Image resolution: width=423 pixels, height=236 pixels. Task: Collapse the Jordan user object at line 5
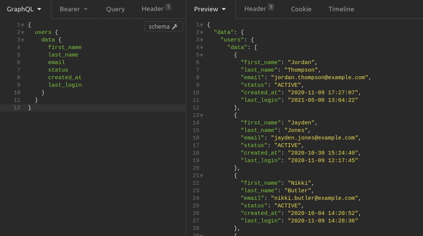click(x=202, y=55)
